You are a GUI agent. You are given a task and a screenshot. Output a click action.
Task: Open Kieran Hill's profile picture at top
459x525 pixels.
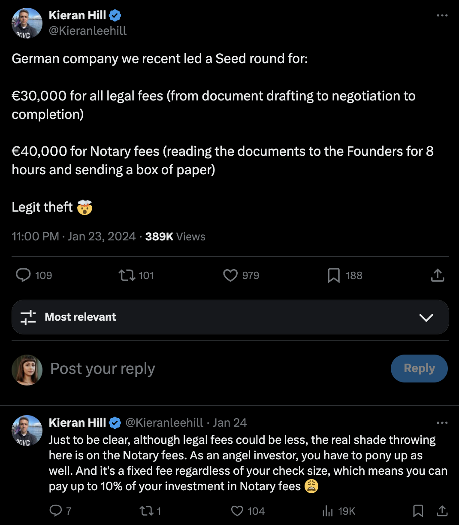[x=27, y=23]
